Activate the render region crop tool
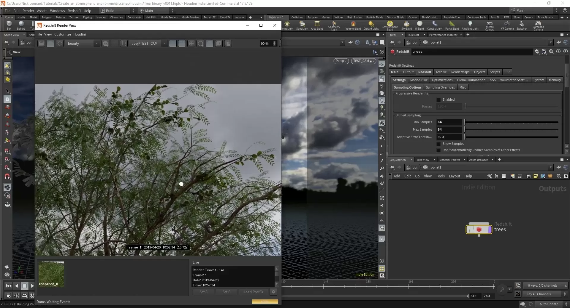The width and height of the screenshot is (570, 308). tap(123, 43)
